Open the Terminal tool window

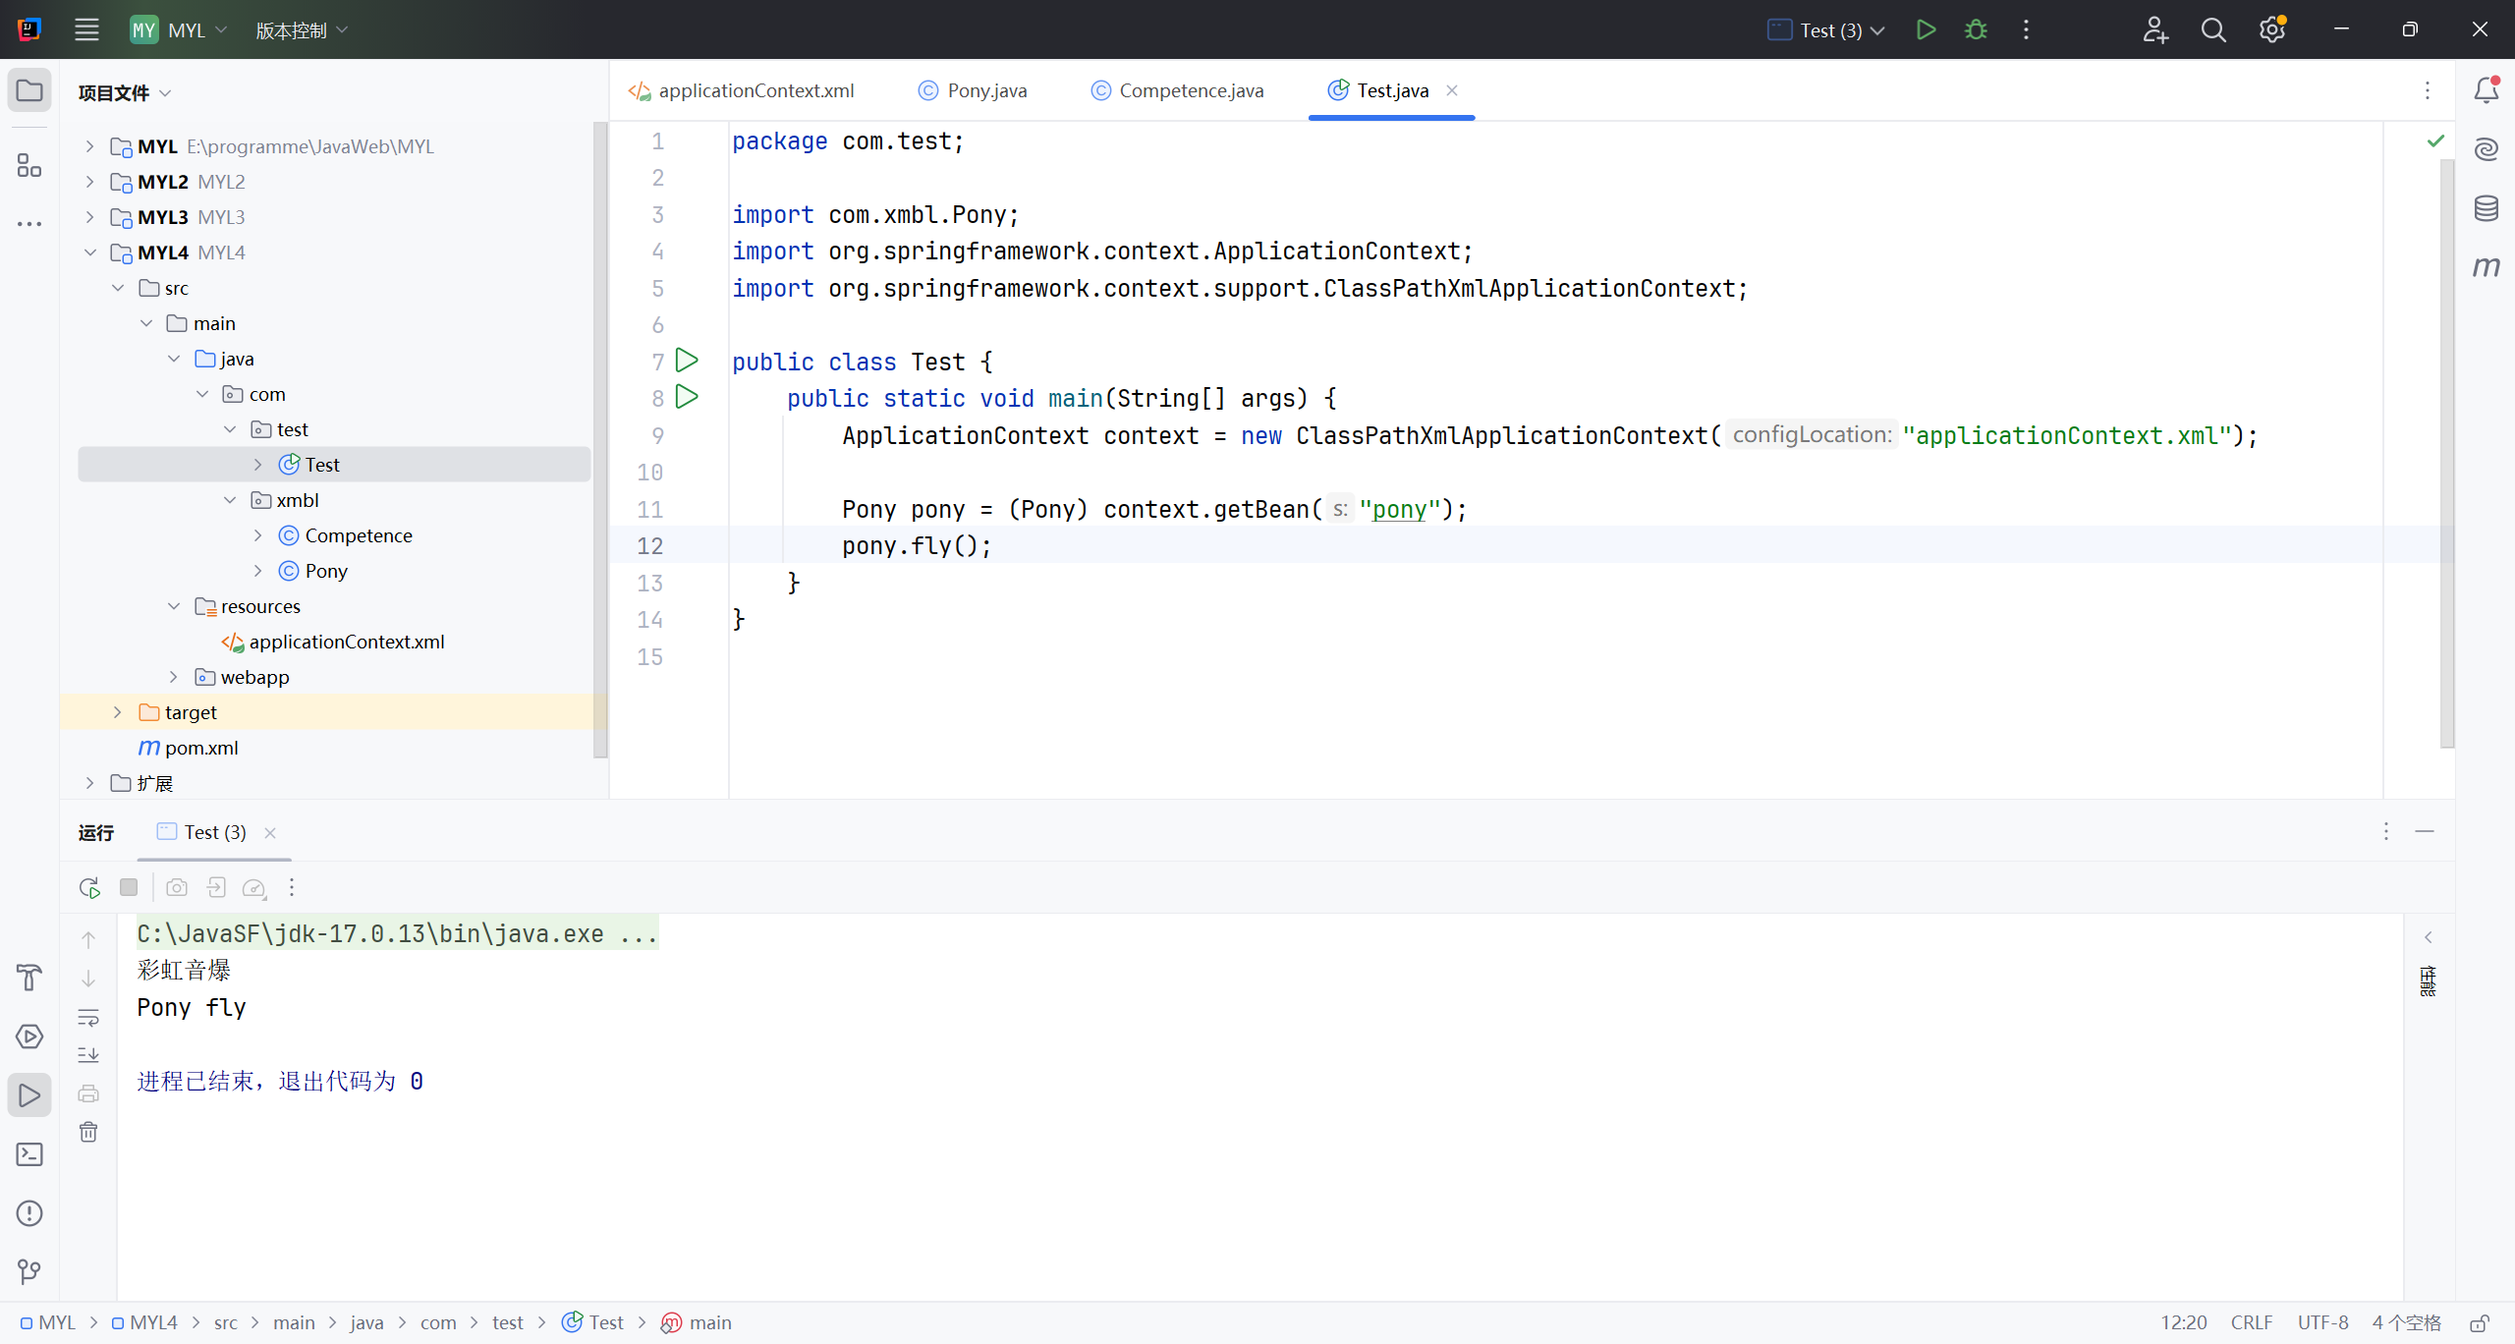coord(29,1154)
